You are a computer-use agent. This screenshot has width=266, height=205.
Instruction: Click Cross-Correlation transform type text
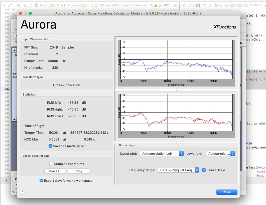click(x=67, y=85)
